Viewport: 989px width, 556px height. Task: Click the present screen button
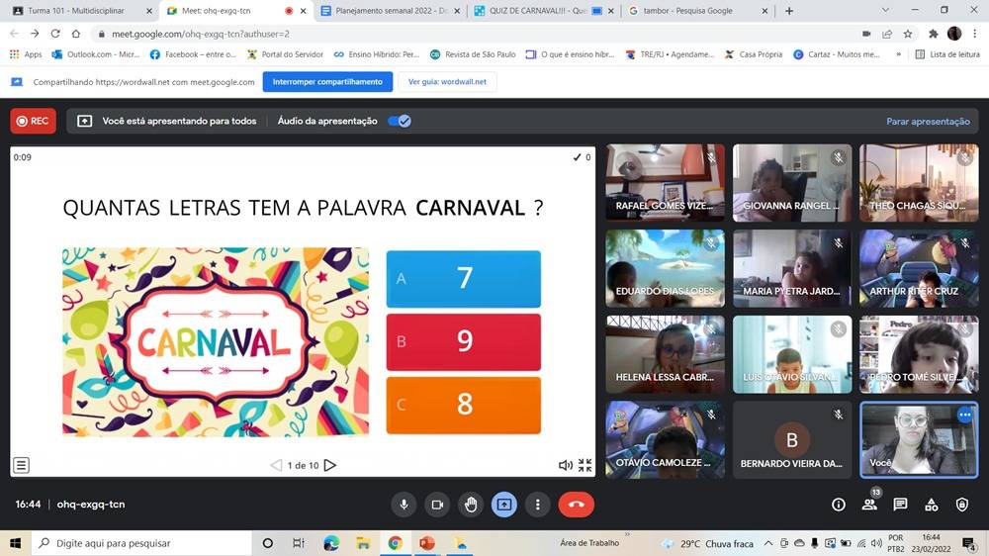point(504,505)
